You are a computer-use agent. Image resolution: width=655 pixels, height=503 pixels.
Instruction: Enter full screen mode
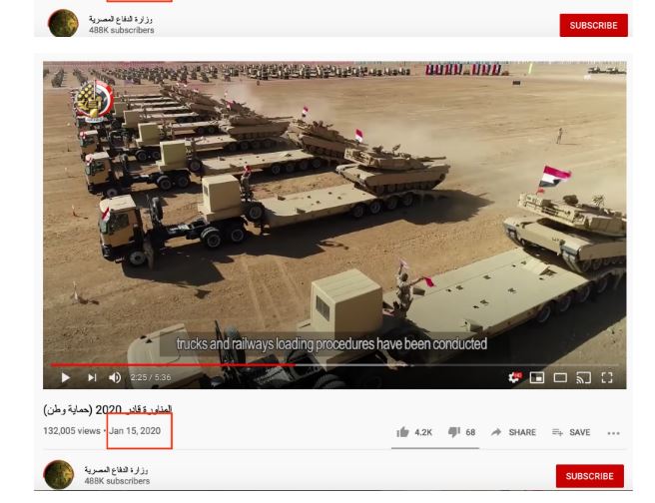[x=607, y=378]
